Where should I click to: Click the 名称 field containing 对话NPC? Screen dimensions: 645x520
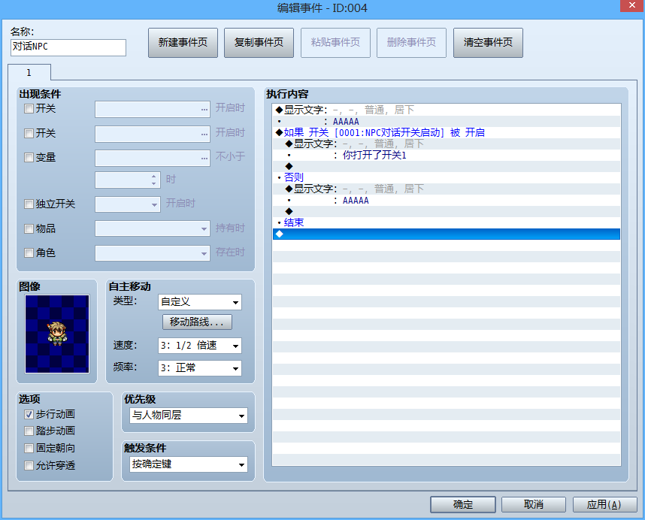[x=68, y=47]
